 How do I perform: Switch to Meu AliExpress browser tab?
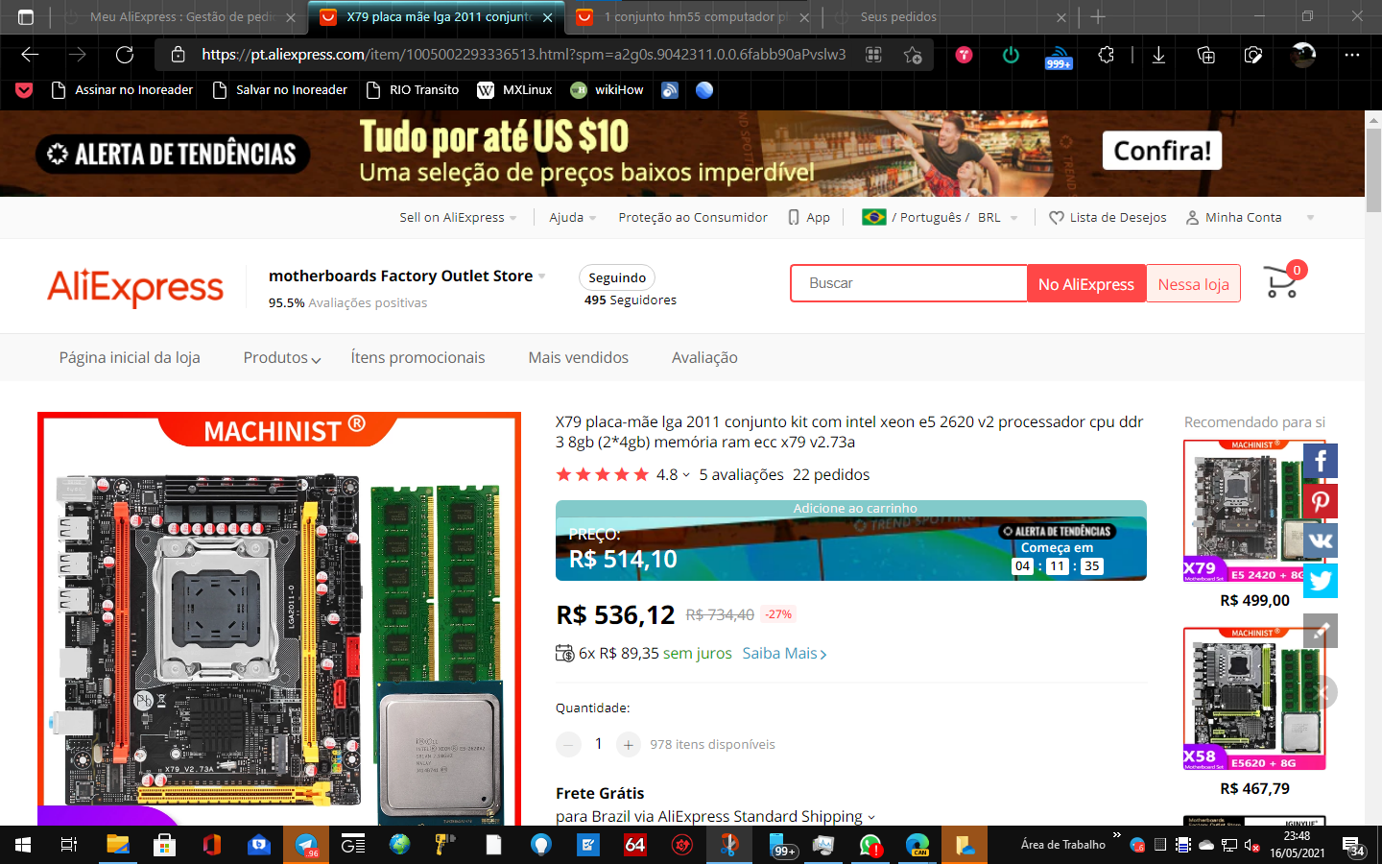[x=179, y=17]
